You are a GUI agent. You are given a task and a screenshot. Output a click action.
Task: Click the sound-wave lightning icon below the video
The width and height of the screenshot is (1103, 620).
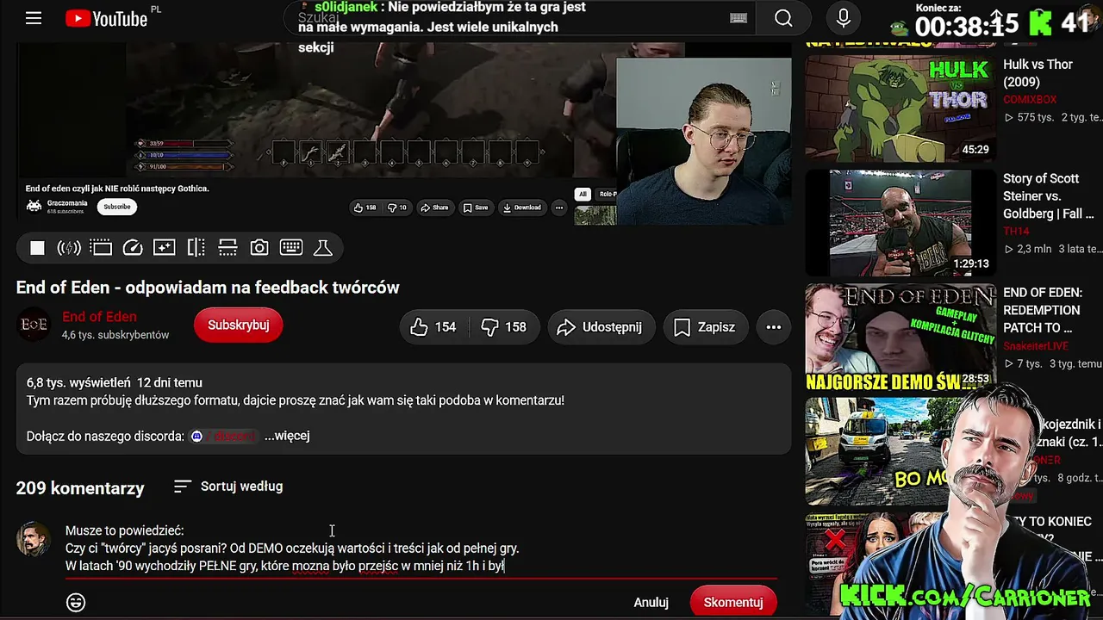pyautogui.click(x=69, y=248)
